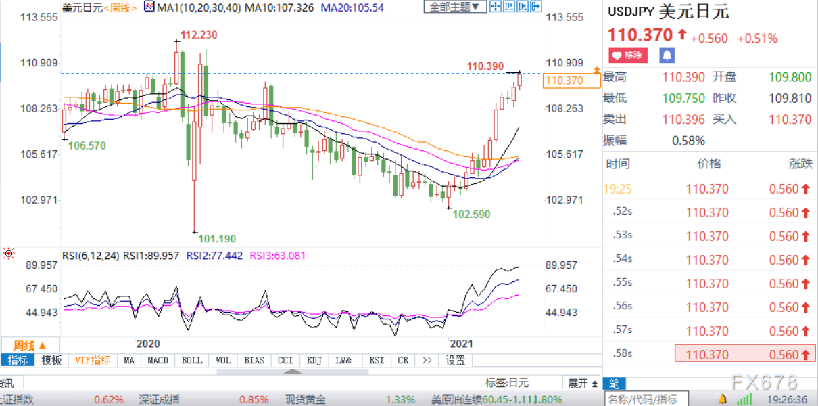Click the orange VIP指标 button

click(93, 360)
